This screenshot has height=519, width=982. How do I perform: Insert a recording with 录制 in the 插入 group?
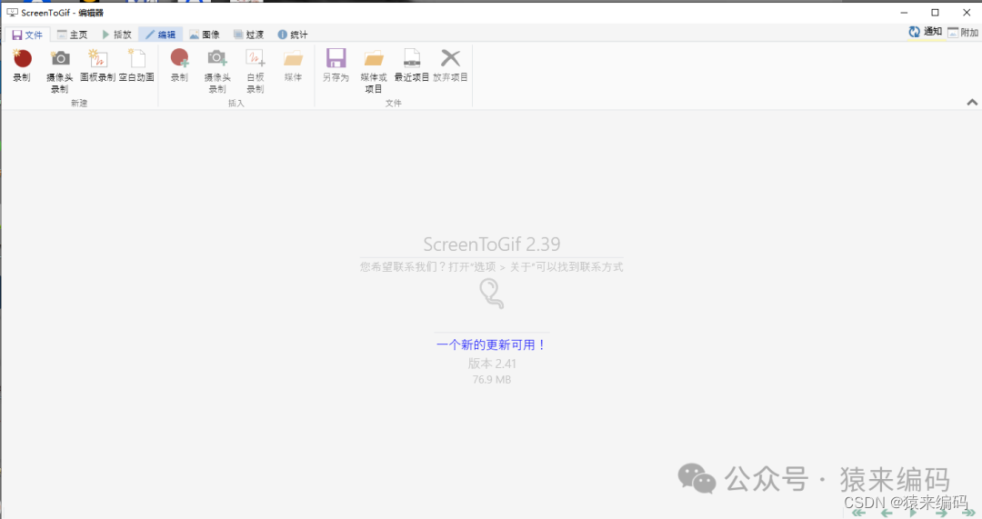pyautogui.click(x=180, y=65)
